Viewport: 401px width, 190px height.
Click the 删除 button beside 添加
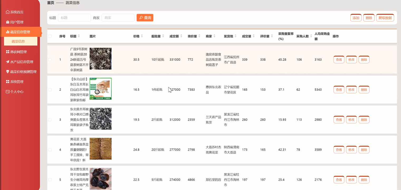click(x=369, y=18)
